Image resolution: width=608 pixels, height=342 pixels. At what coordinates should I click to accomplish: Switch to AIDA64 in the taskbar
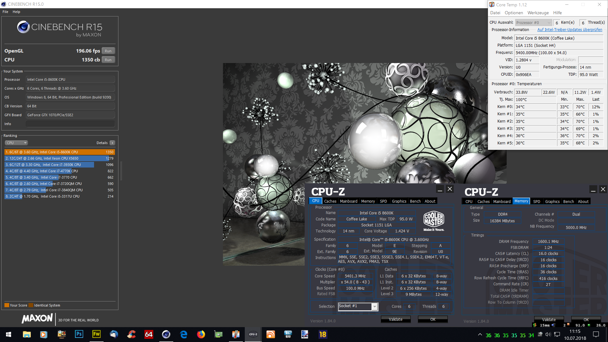point(149,334)
